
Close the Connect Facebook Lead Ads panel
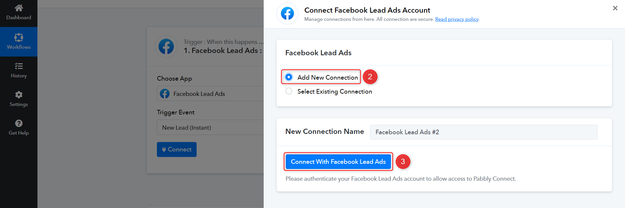[615, 8]
